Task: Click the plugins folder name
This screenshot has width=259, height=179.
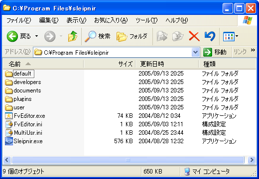Action: 22,99
